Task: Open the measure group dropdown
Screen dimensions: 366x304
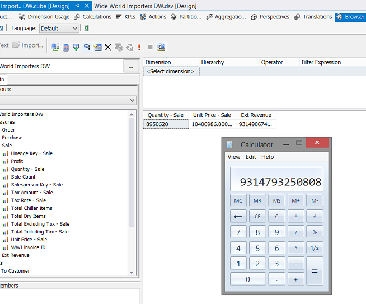Action: point(132,100)
